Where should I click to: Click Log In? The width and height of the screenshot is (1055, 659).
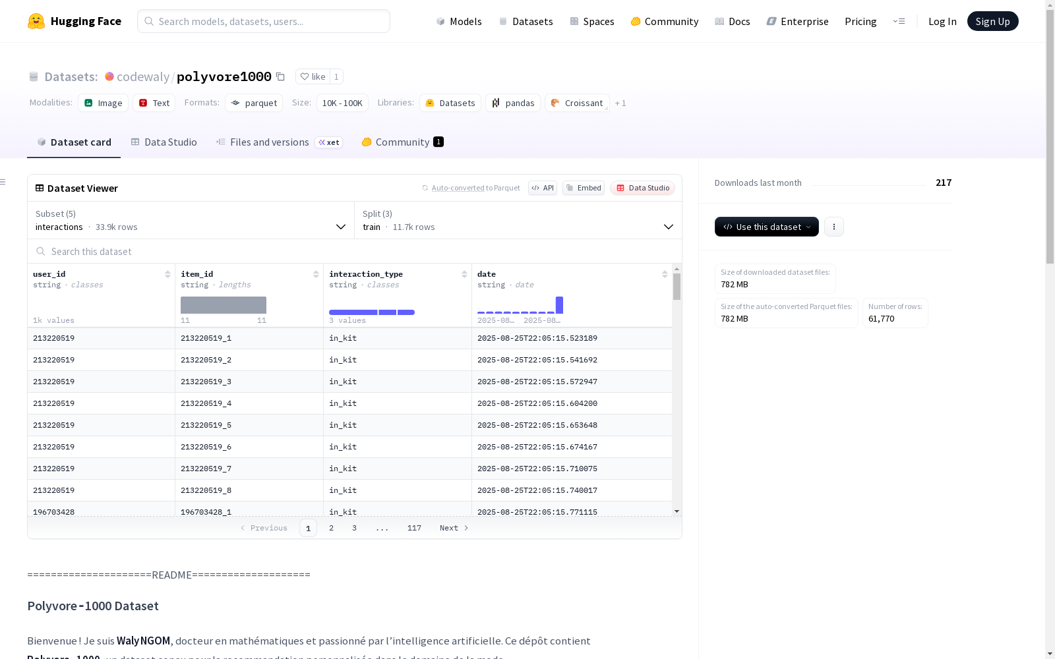coord(942,21)
